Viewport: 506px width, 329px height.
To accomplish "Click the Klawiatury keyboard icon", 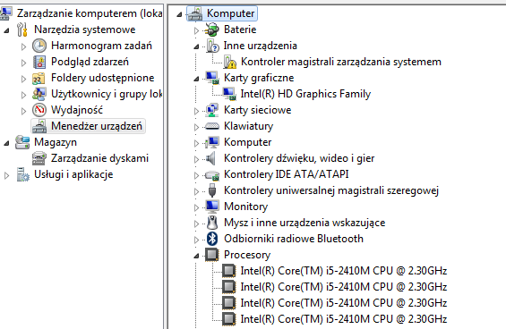I will click(212, 126).
